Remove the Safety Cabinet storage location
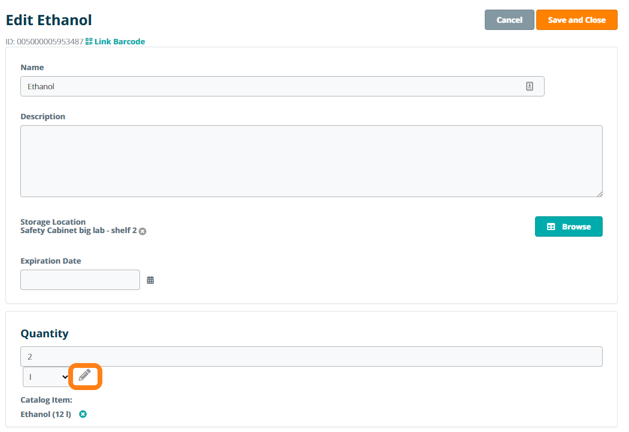 tap(142, 231)
